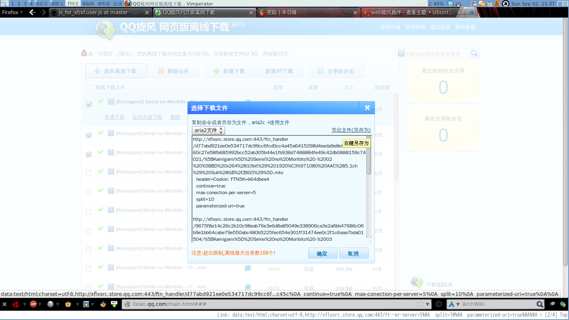The image size is (569, 320).
Task: Click the date Sun Sep 02 clock
Action: pyautogui.click(x=533, y=4)
